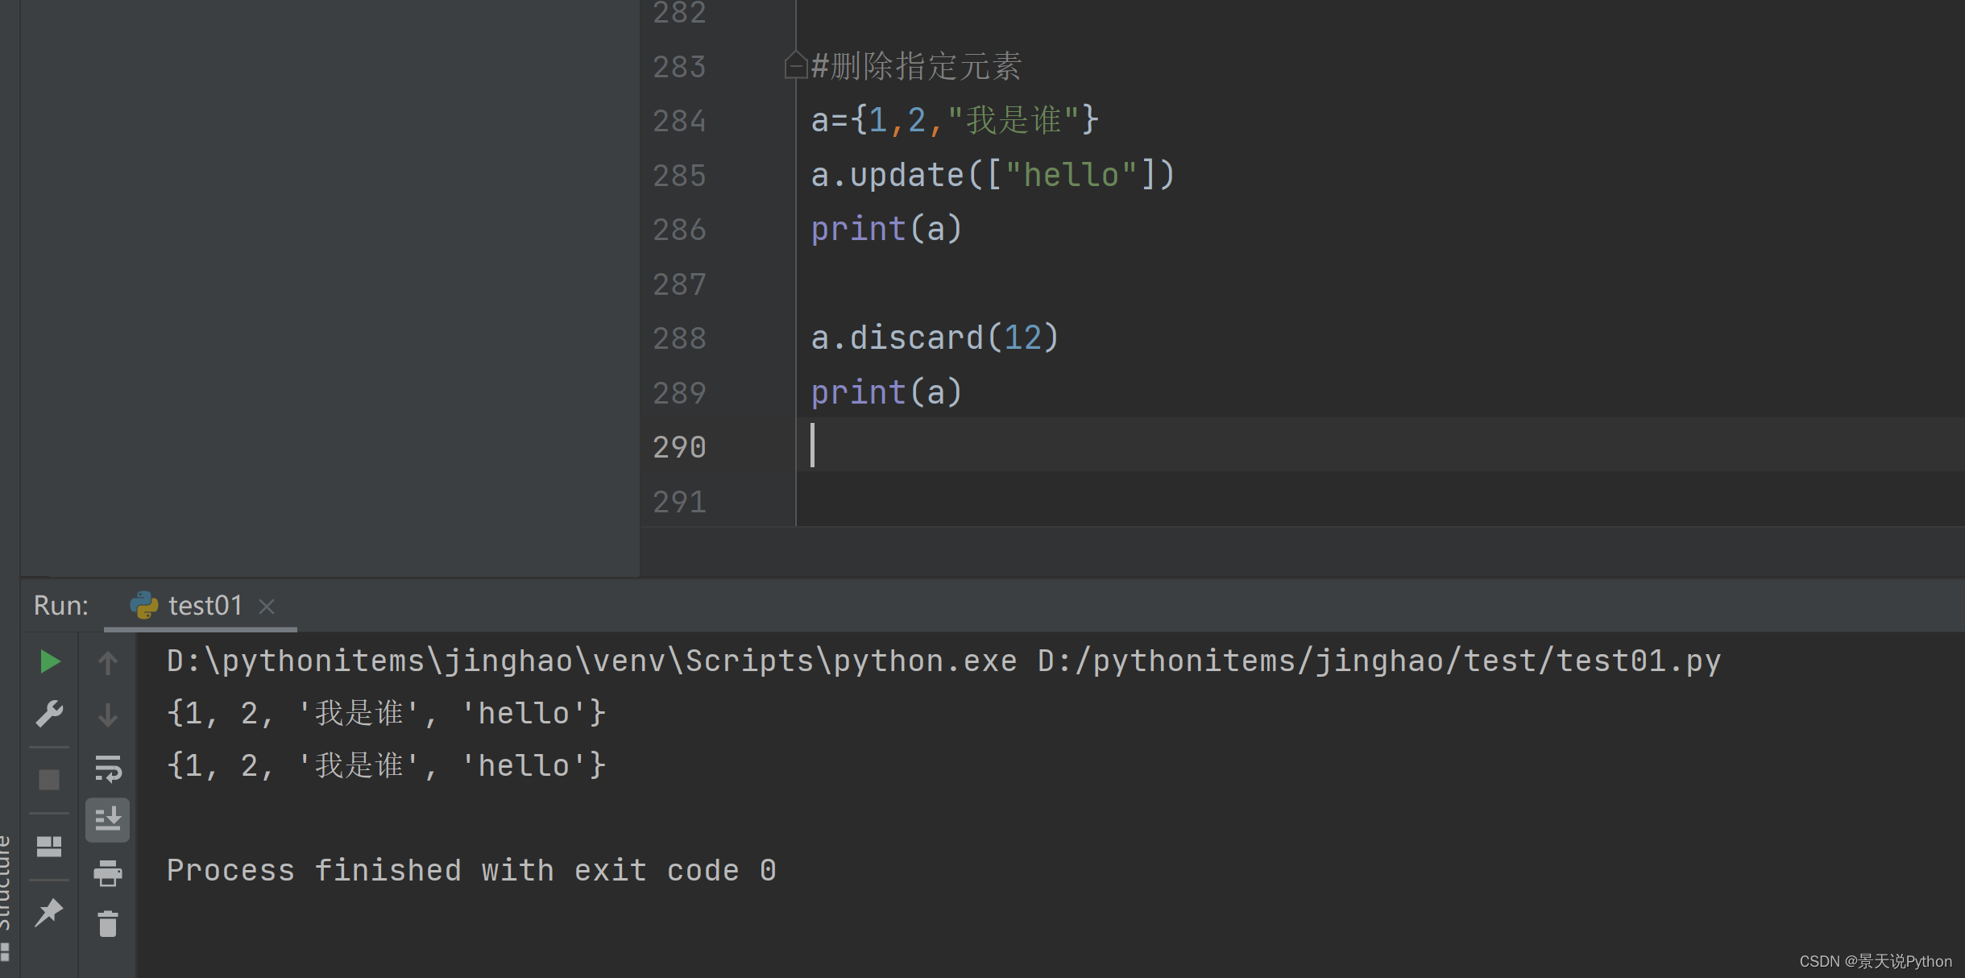Viewport: 1965px width, 978px height.
Task: Collapse the comment fold marker at line 283
Action: pos(795,65)
